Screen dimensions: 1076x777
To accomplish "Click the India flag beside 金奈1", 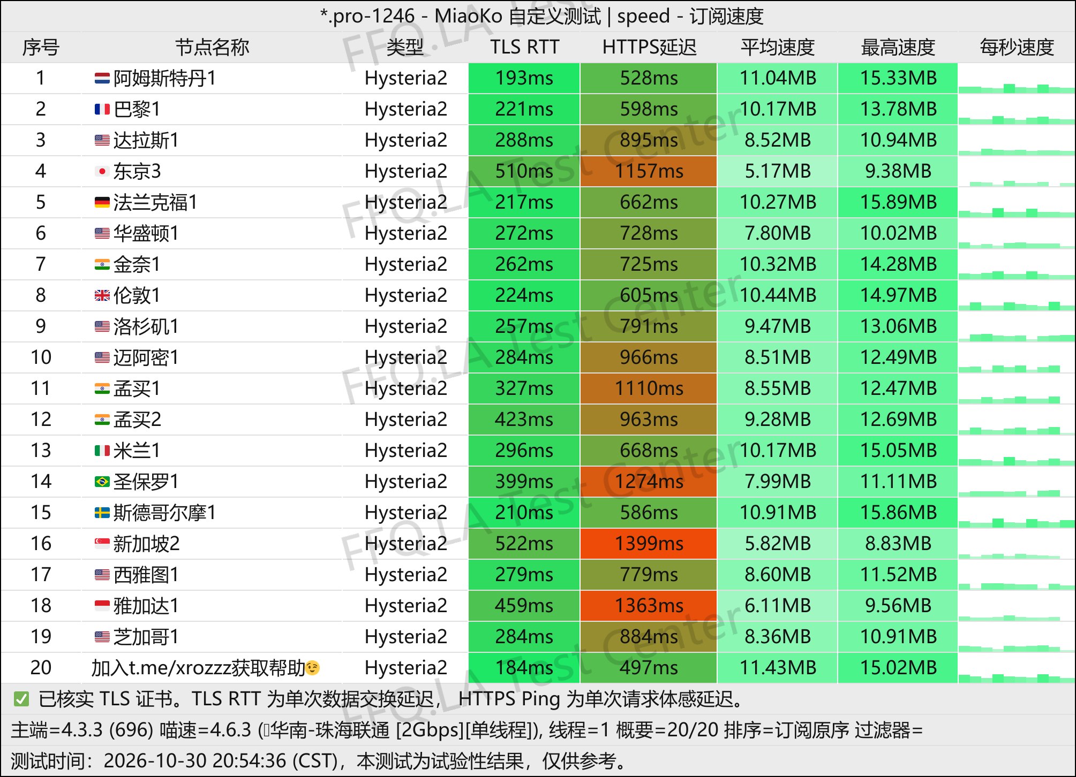I will click(x=102, y=265).
